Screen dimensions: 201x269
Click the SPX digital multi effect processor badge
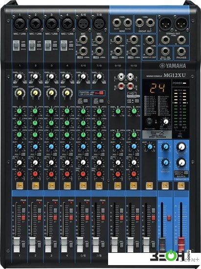(x=157, y=134)
